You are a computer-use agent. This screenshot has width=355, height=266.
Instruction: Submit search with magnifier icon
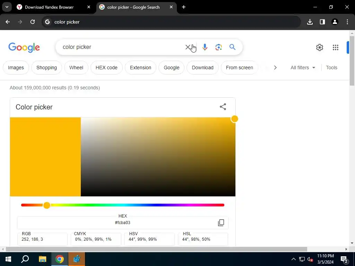click(232, 47)
